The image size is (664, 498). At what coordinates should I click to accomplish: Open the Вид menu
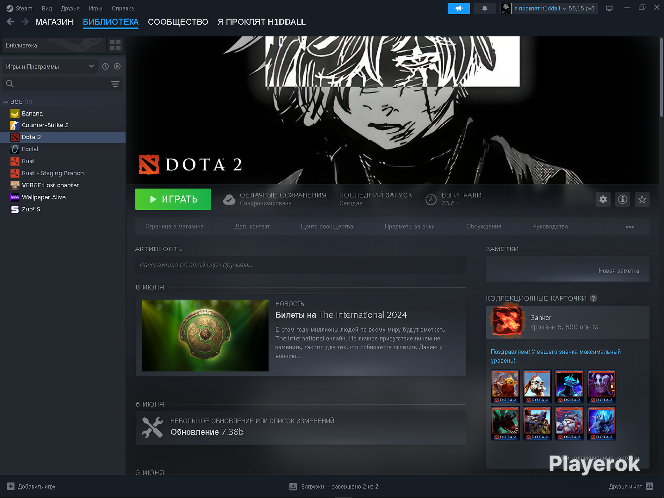tap(47, 8)
